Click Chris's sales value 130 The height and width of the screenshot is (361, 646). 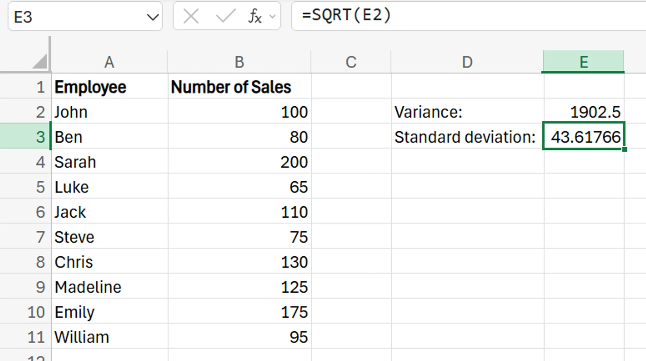[x=240, y=261]
